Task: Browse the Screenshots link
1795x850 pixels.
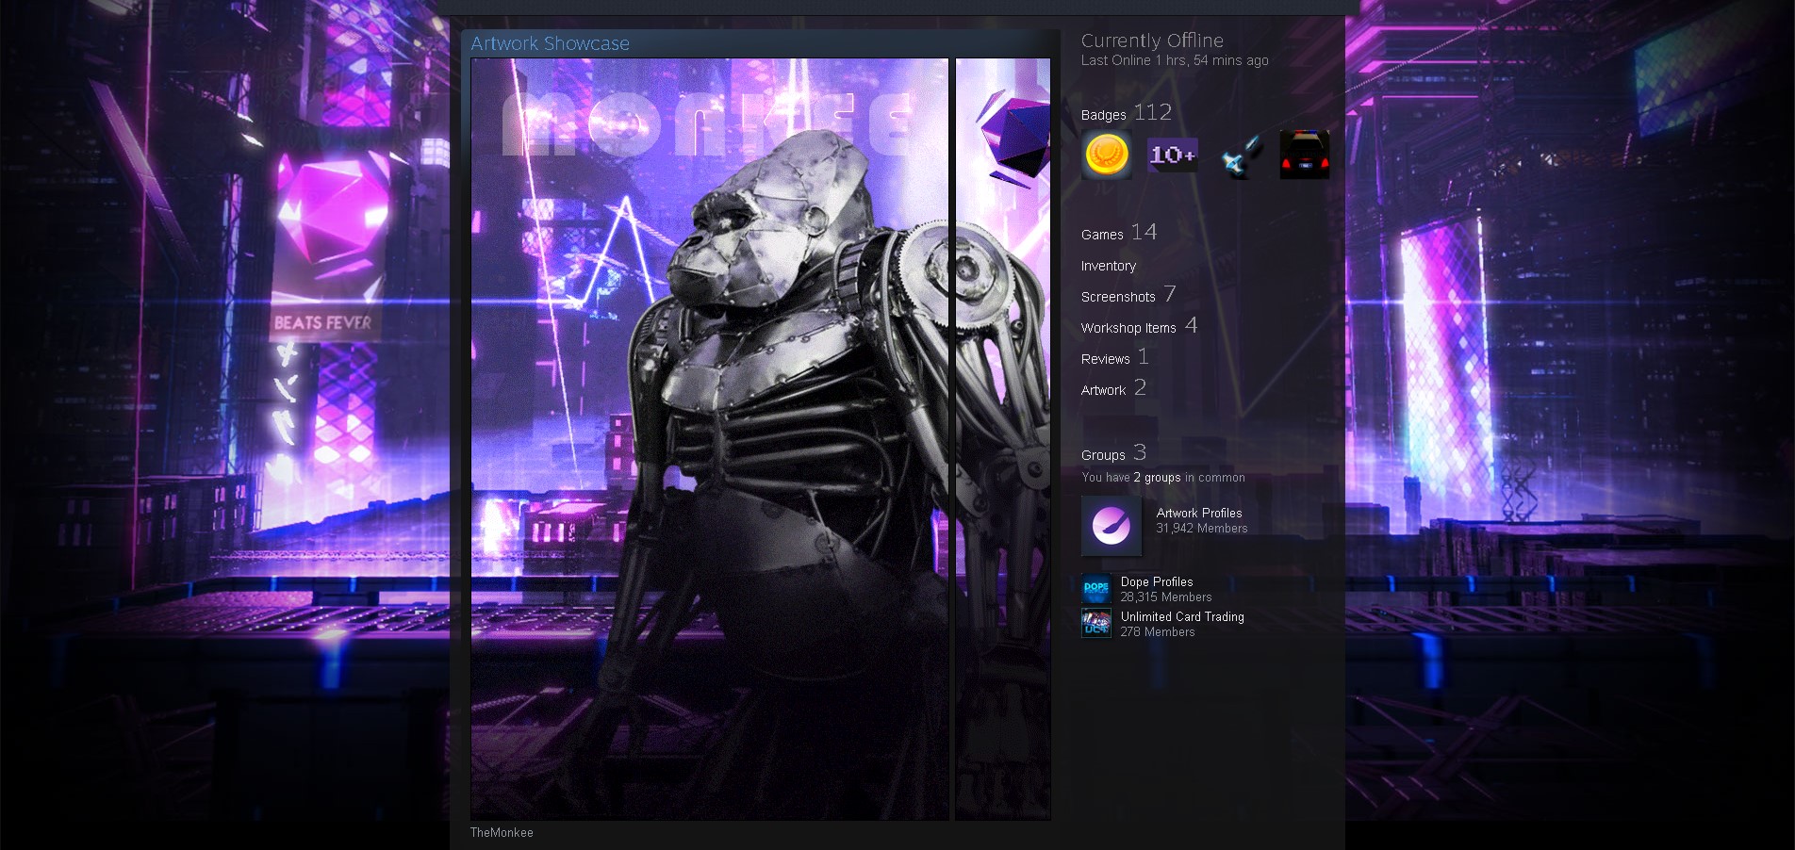Action: [1128, 295]
